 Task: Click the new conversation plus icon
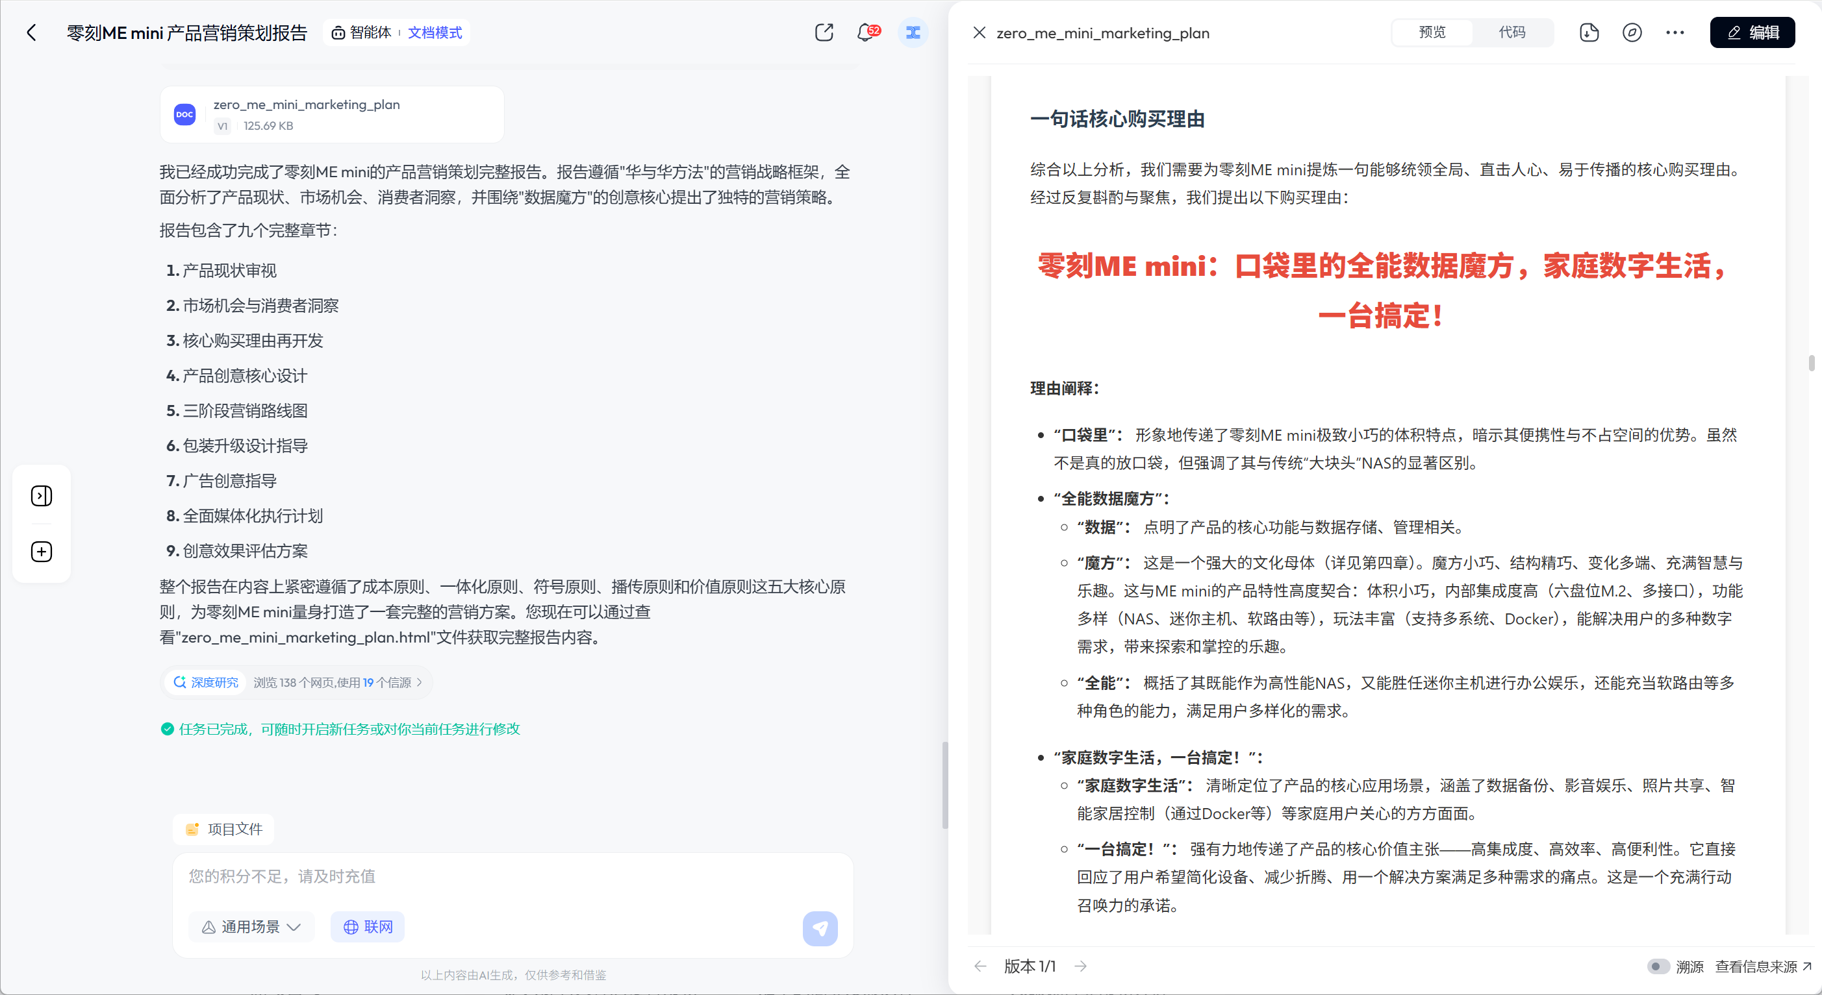tap(42, 552)
